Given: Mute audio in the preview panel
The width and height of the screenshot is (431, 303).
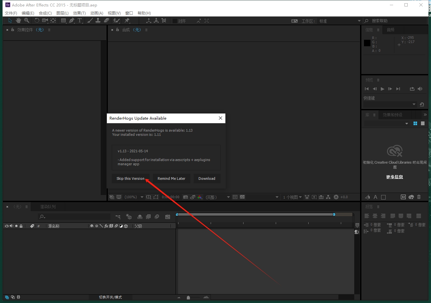Looking at the screenshot, I should point(420,89).
